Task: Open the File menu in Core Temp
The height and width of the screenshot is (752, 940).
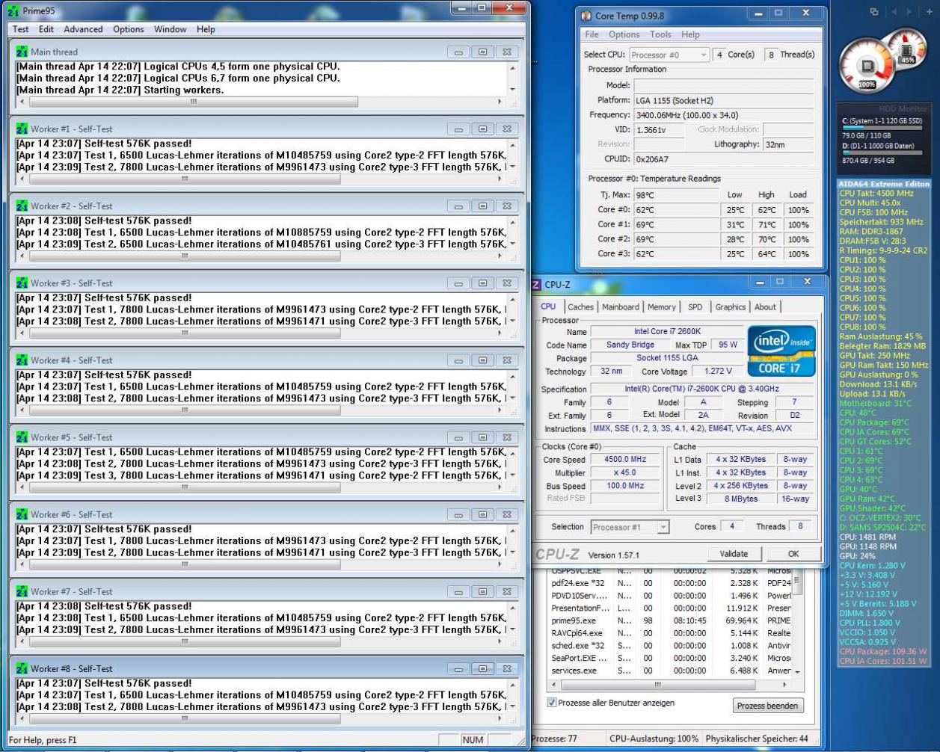Action: coord(592,34)
